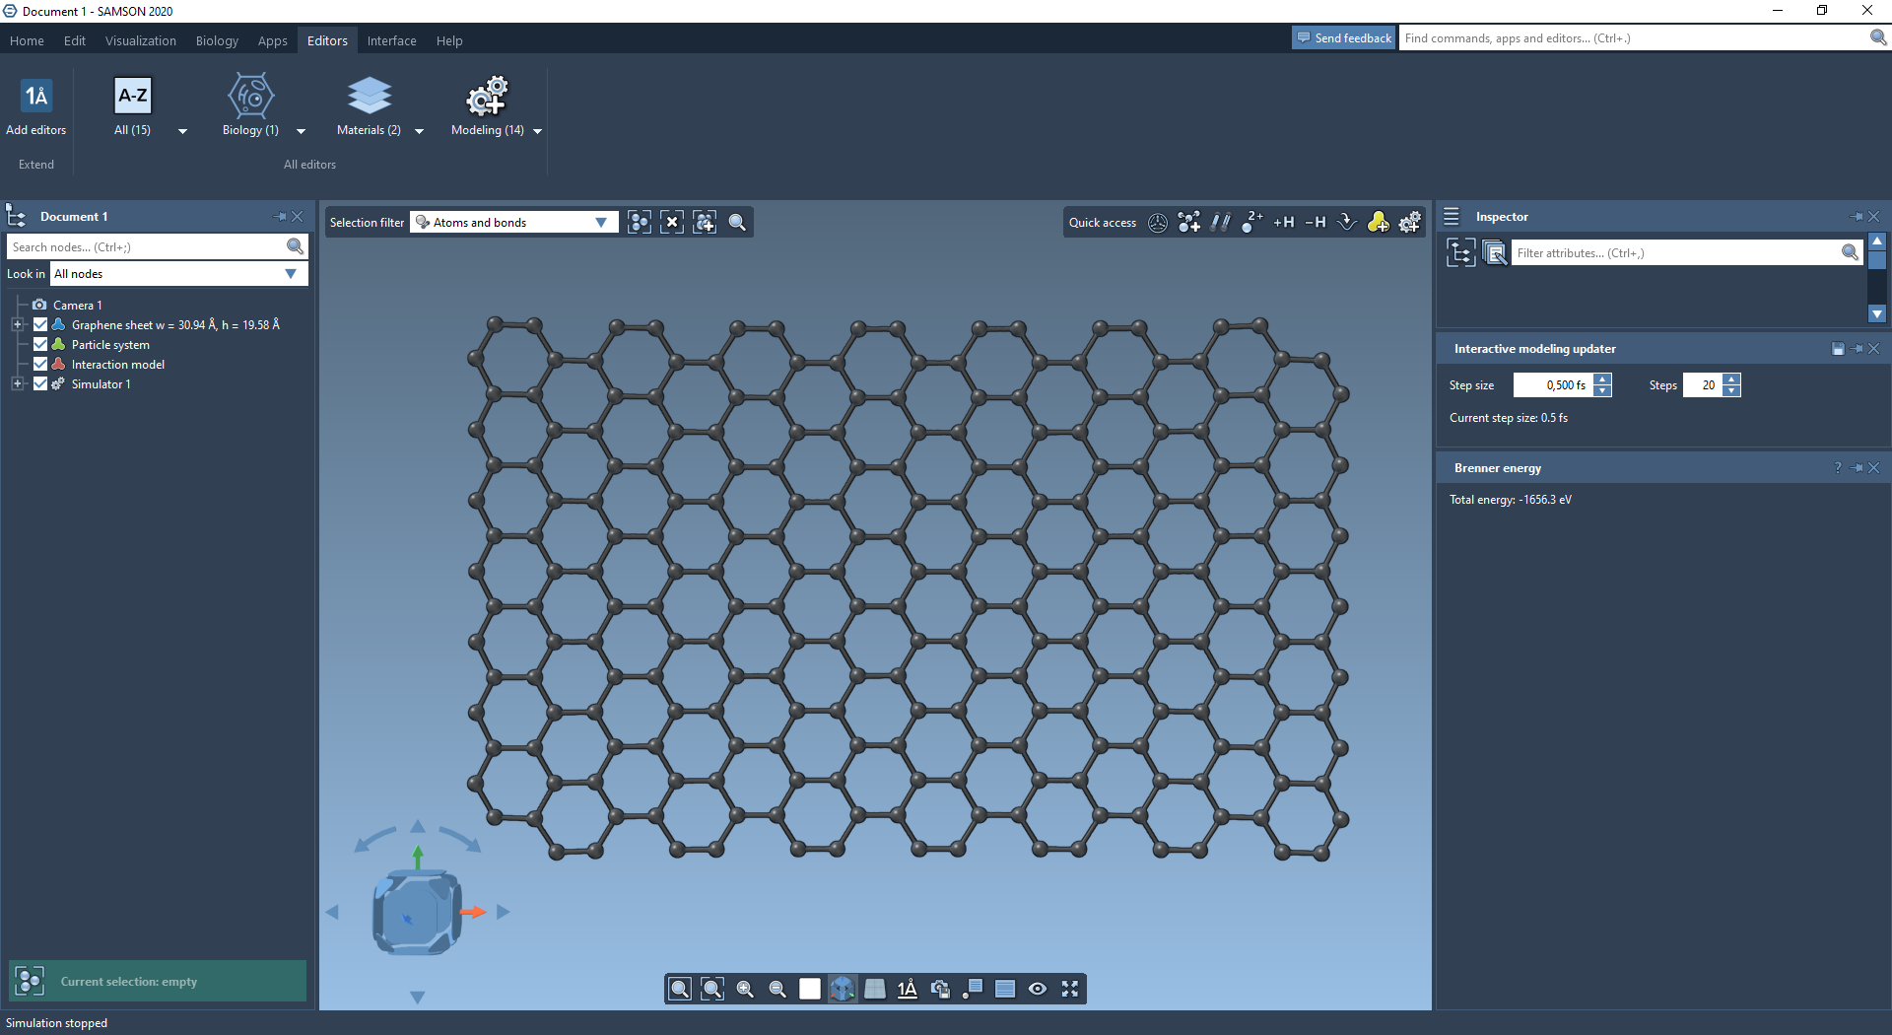Viewport: 1892px width, 1035px height.
Task: Click the Add hydrogens (+H) quick access icon
Action: [1283, 223]
